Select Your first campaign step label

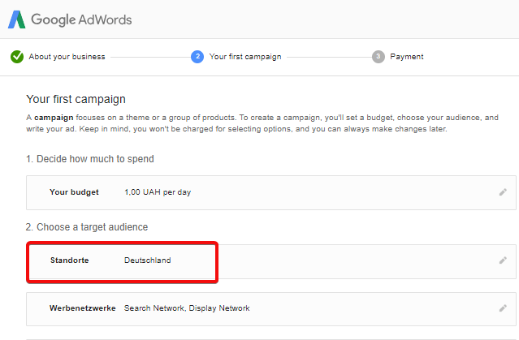pyautogui.click(x=245, y=57)
